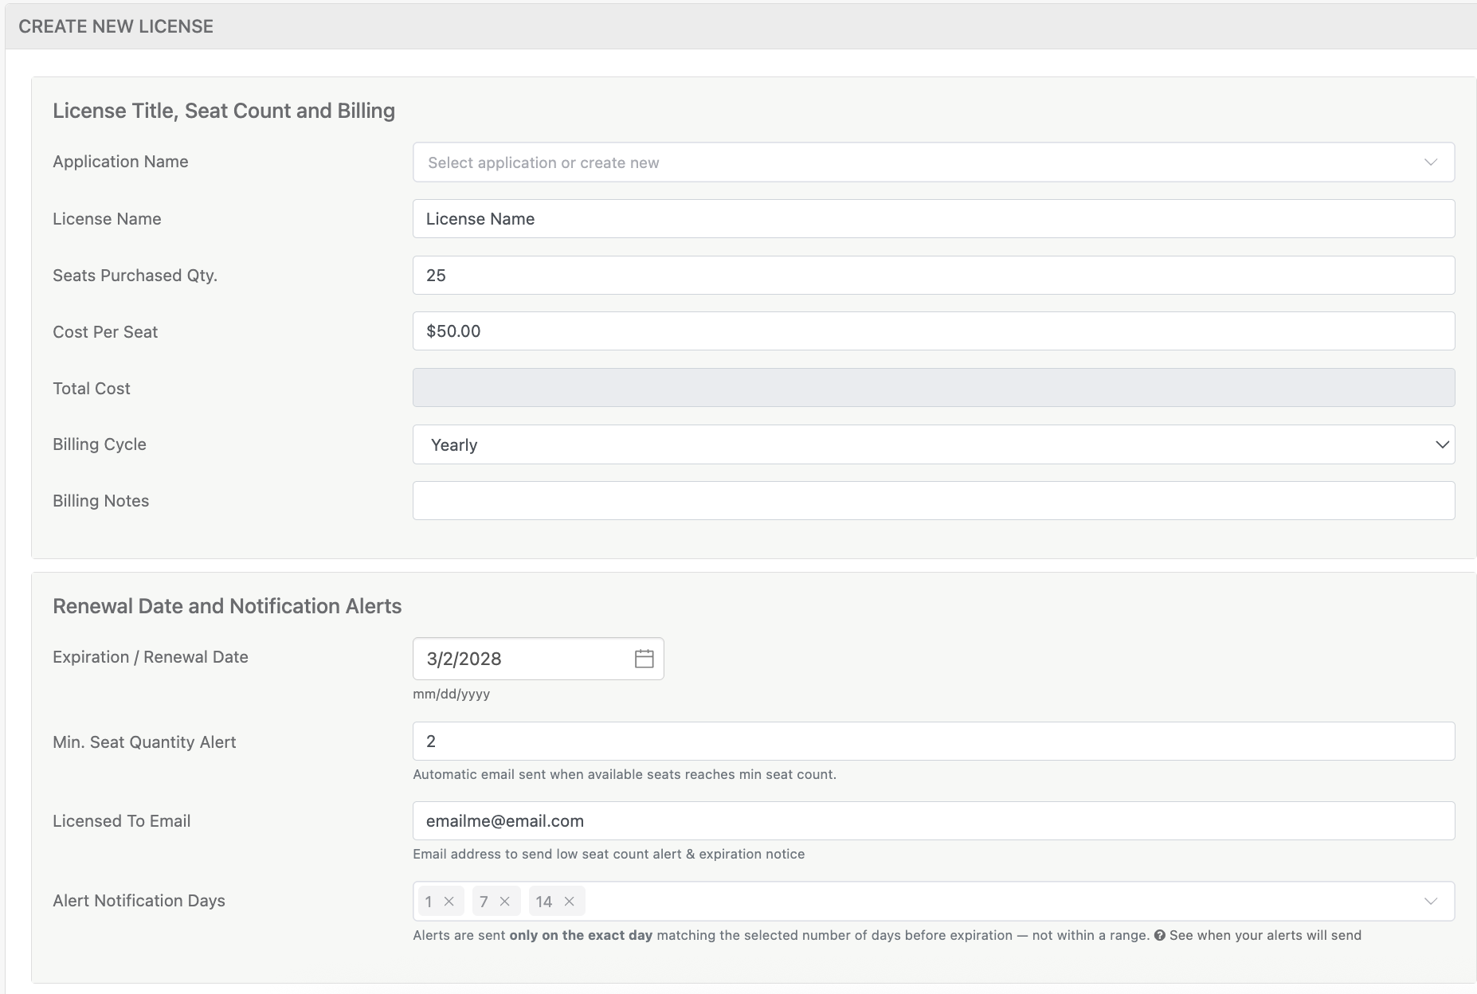Remove the "14" alert day chip
Viewport: 1477px width, 994px height.
point(569,902)
